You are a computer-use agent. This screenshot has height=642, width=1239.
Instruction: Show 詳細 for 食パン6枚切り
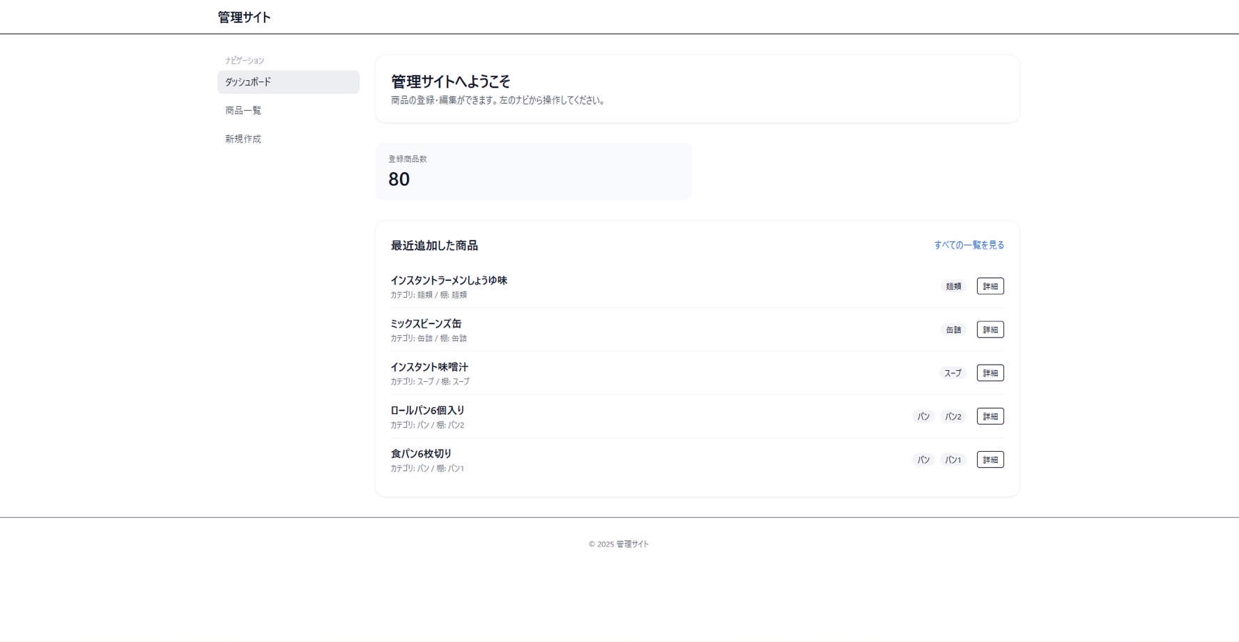click(x=990, y=460)
